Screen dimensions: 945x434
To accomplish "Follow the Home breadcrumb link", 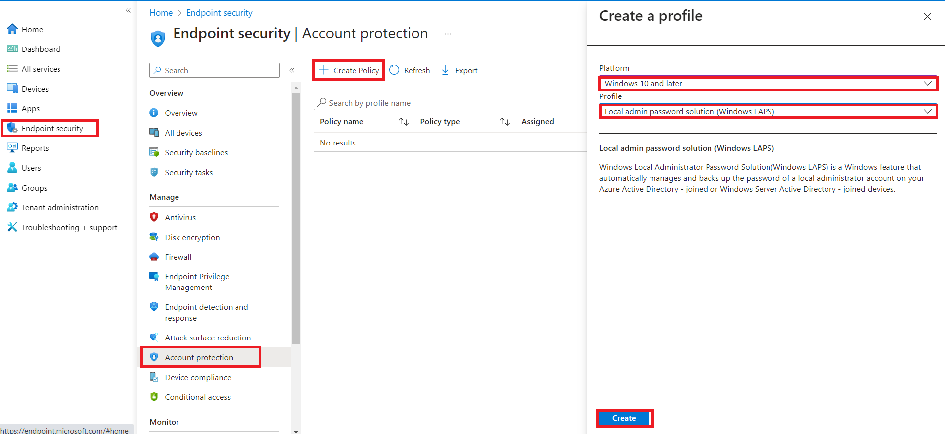I will [x=161, y=13].
